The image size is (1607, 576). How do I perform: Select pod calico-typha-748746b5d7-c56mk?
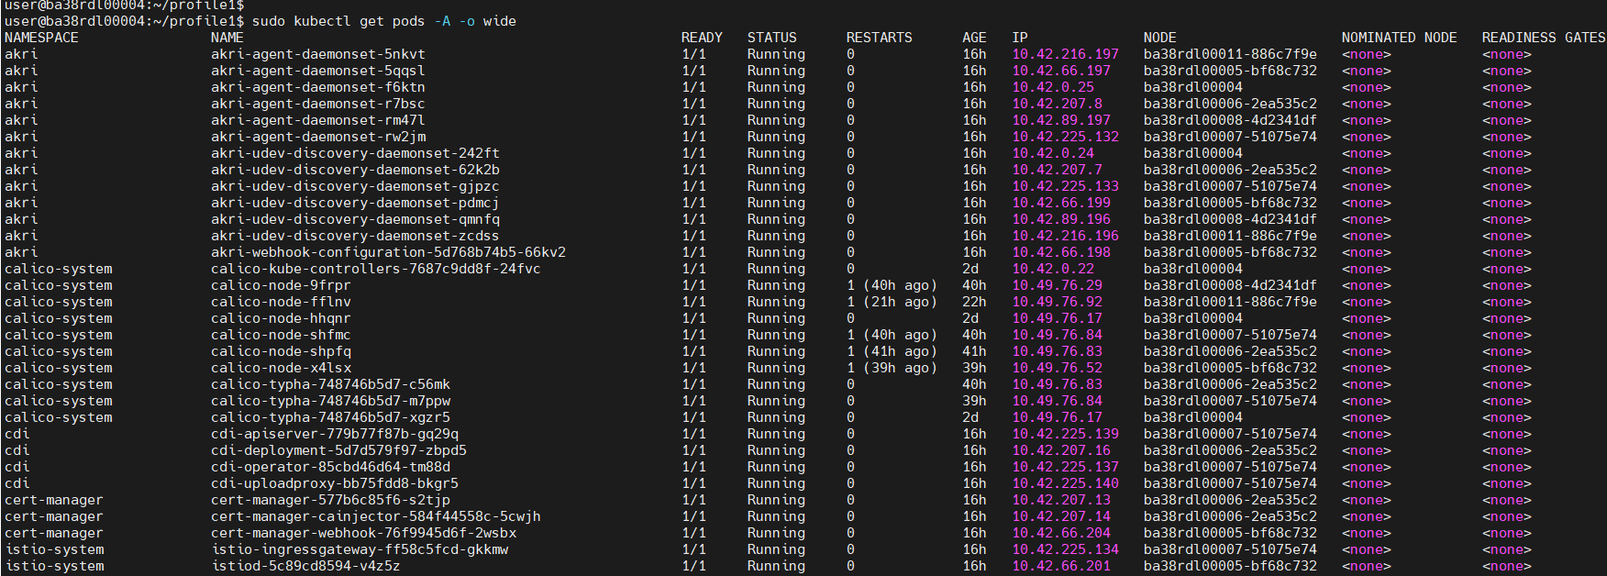[330, 384]
